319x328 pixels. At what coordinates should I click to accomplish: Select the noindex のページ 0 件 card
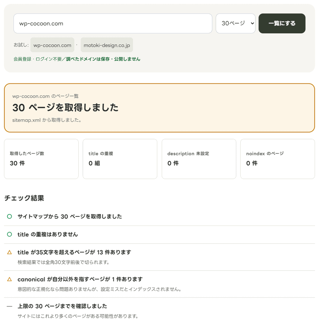(277, 159)
